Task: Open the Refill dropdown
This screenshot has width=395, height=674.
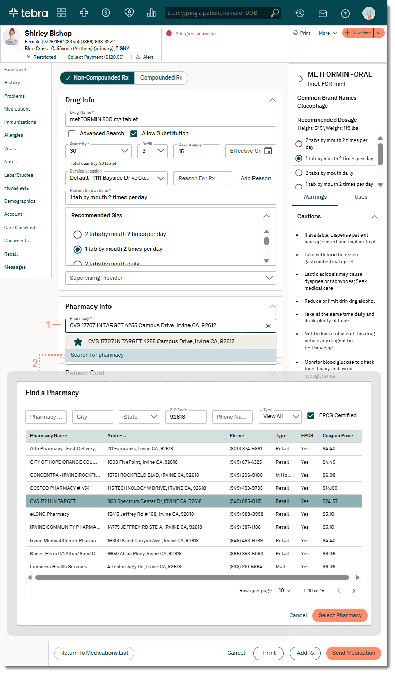Action: 152,151
